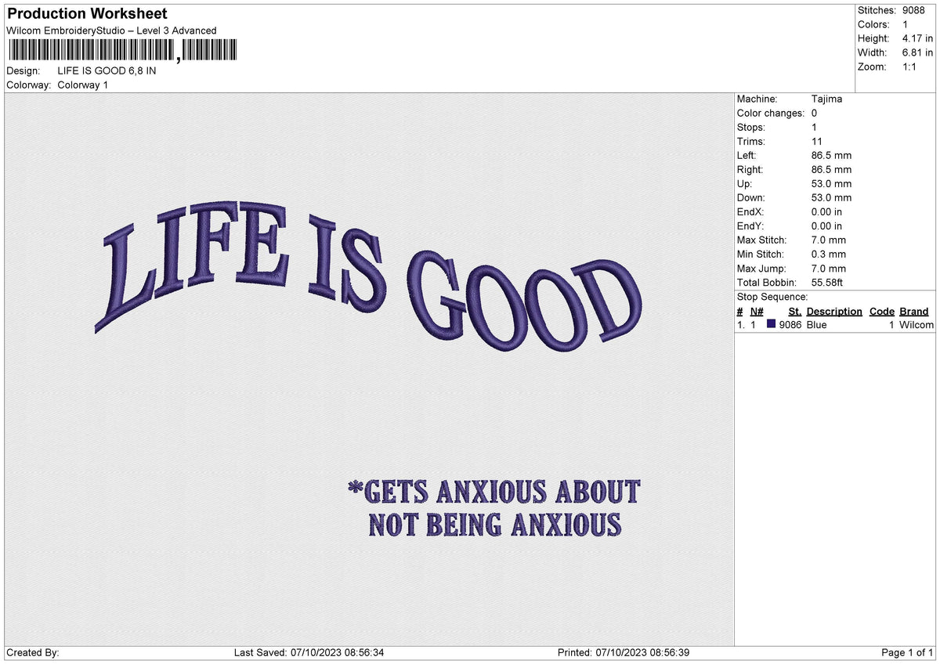Screen dimensions: 940x664
Task: Click the 'Page 1 of 1' indicator
Action: tap(907, 652)
